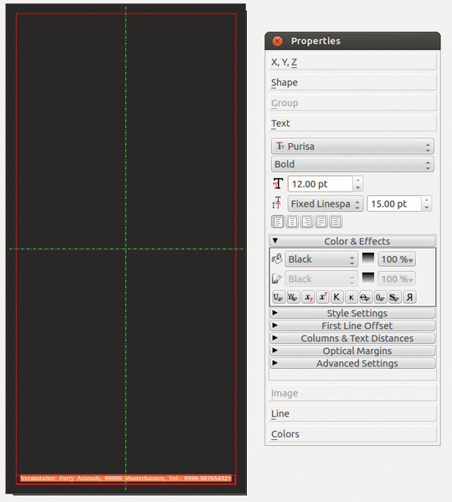This screenshot has width=452, height=502.
Task: Toggle strikethrough text effect
Action: 365,297
